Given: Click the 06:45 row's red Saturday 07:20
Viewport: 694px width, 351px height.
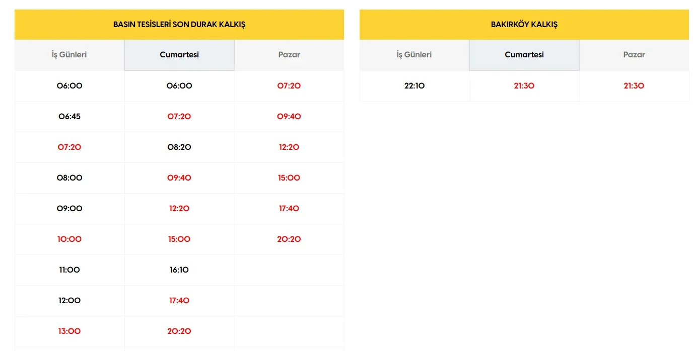Looking at the screenshot, I should 179,117.
